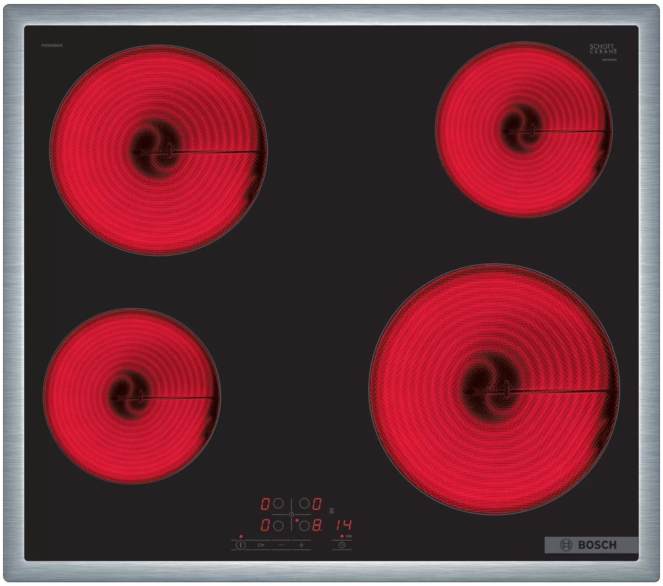
Task: Select the rear-left zone circle key
Action: click(278, 504)
